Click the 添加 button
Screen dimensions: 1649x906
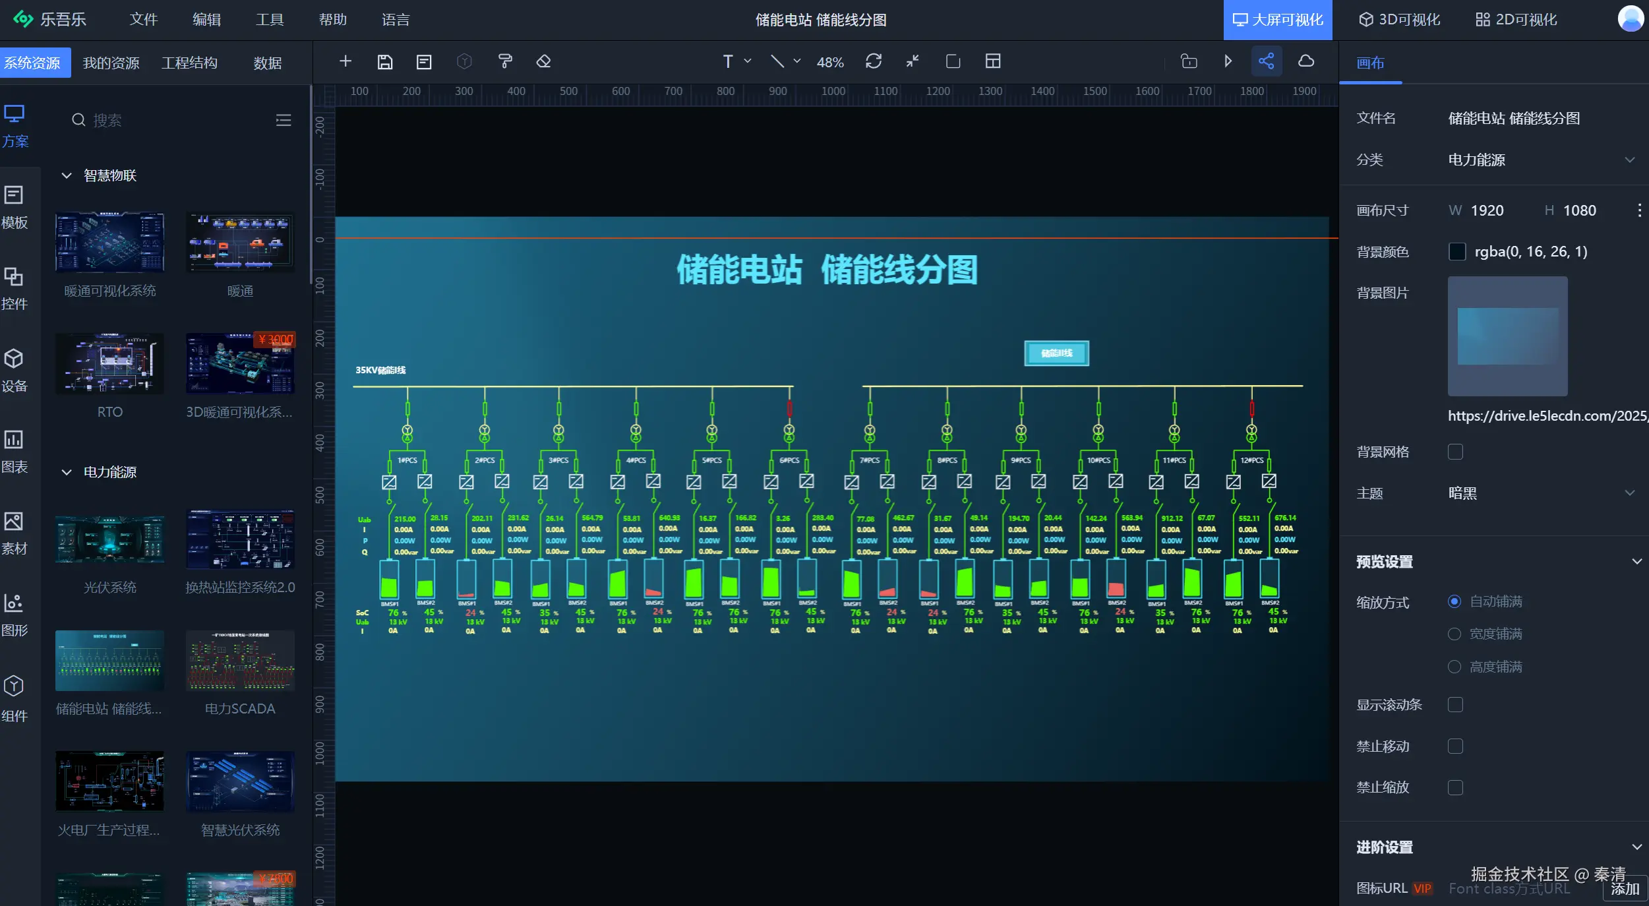point(1625,889)
